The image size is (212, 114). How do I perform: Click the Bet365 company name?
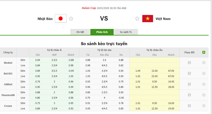(8, 73)
